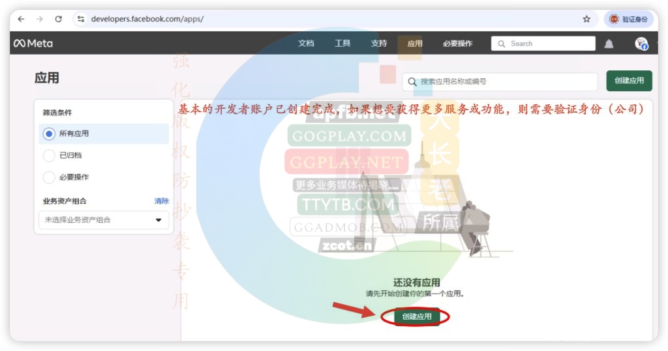
Task: Click the top-right 创建应用 button
Action: (629, 81)
